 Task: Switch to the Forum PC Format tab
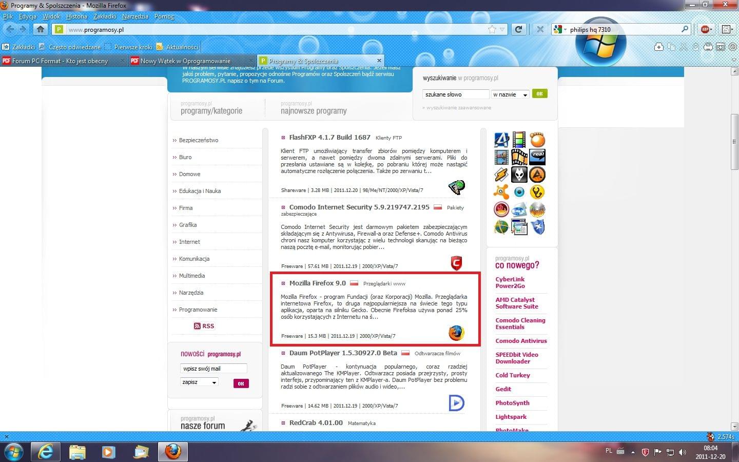coord(64,61)
